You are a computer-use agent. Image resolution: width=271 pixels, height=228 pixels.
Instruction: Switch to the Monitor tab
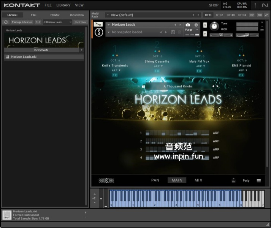tap(55, 15)
